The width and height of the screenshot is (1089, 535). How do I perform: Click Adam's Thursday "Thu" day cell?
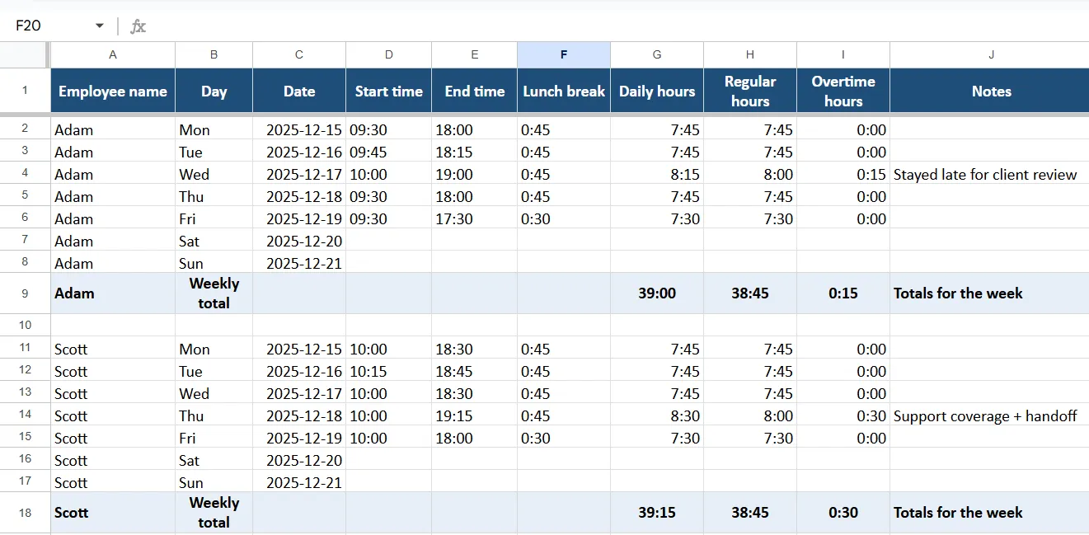tap(214, 196)
